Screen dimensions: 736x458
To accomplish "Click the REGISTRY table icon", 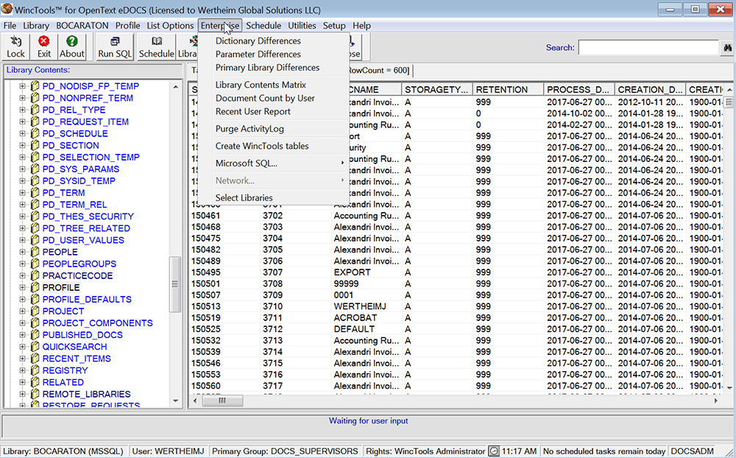I will (35, 370).
